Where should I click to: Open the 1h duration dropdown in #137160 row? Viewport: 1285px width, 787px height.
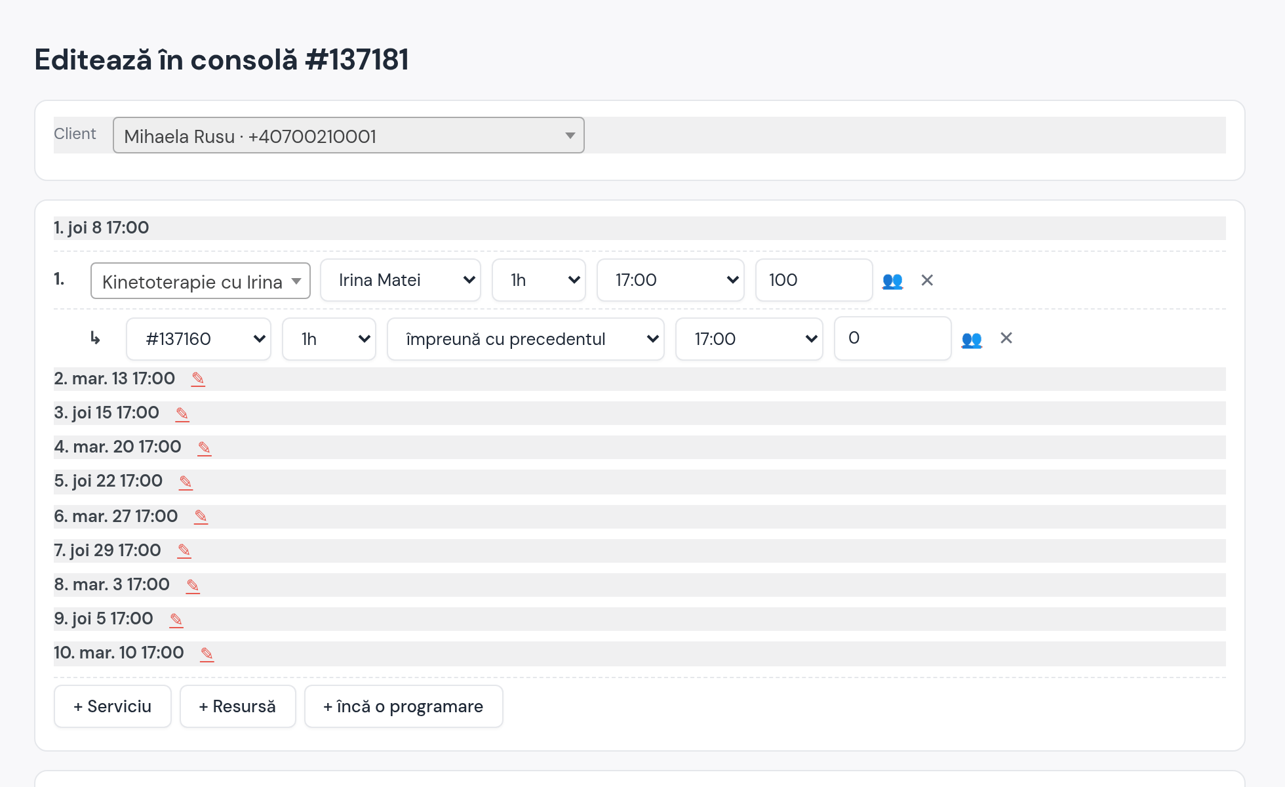point(329,339)
